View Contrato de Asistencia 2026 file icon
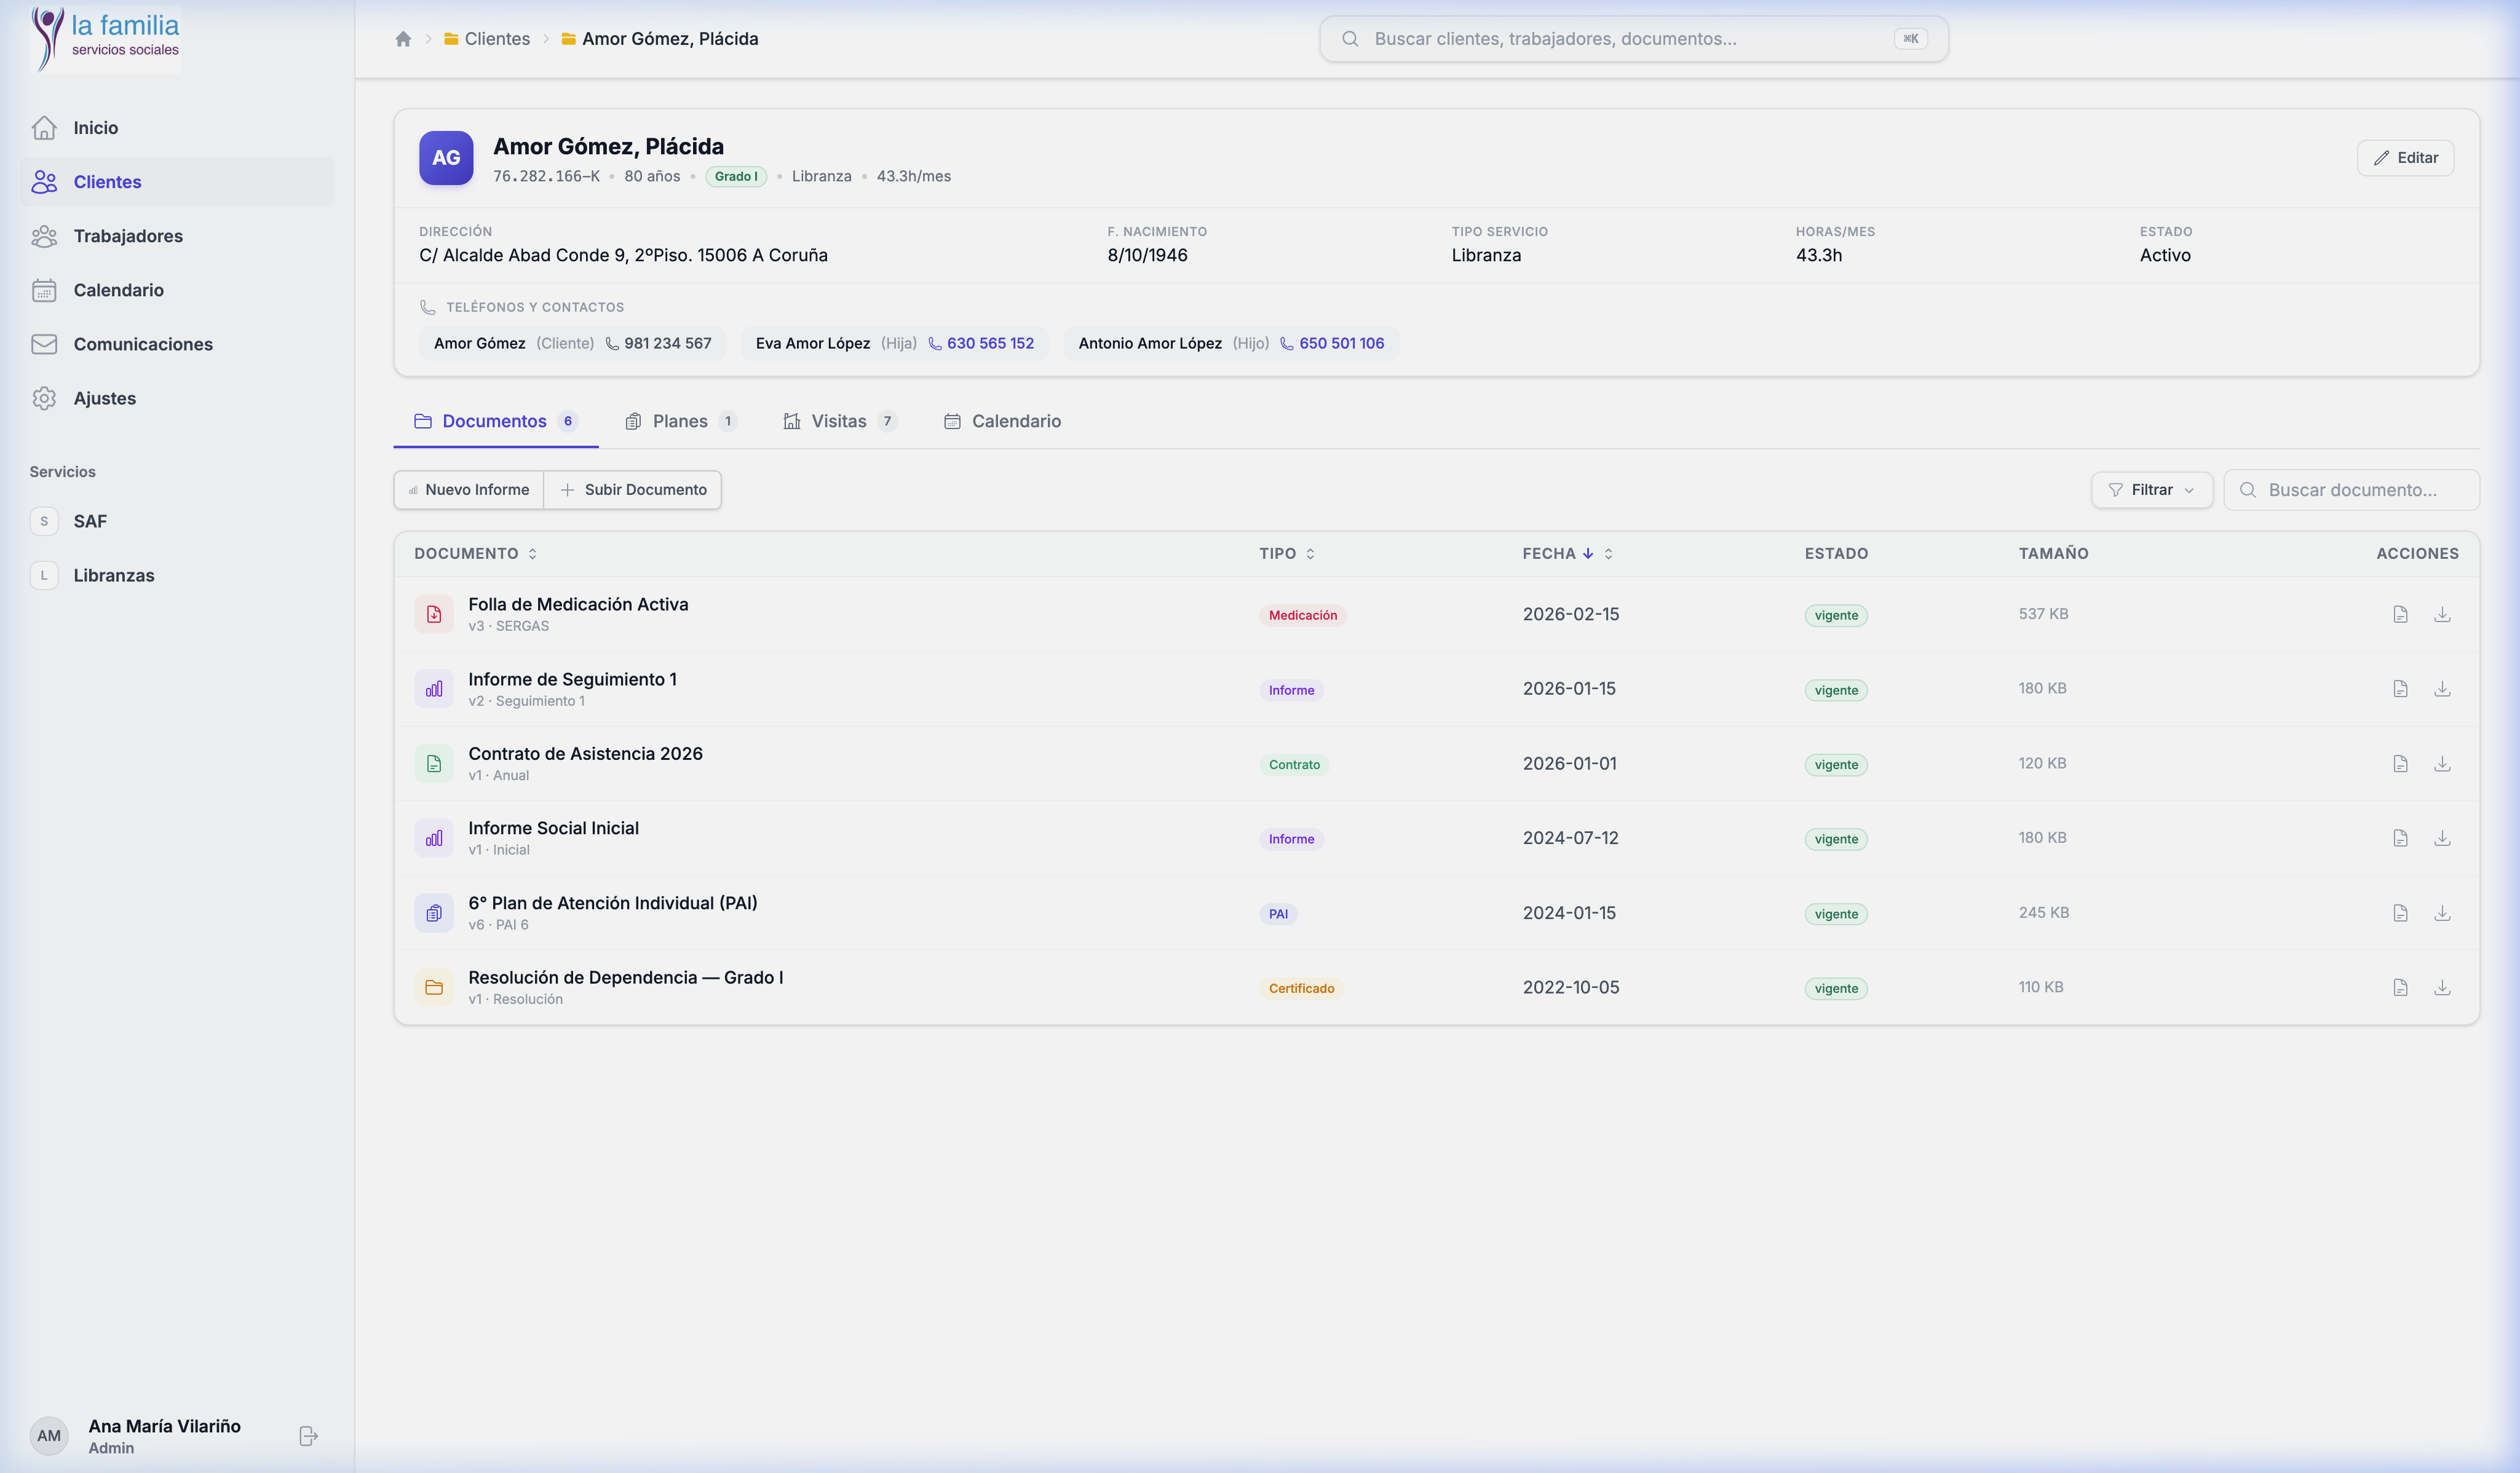This screenshot has height=1473, width=2520. (2400, 764)
